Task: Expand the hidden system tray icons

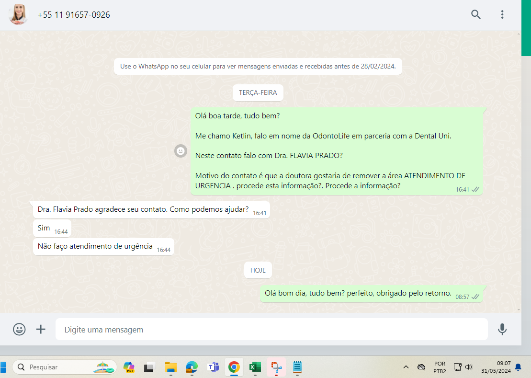Action: (x=406, y=367)
